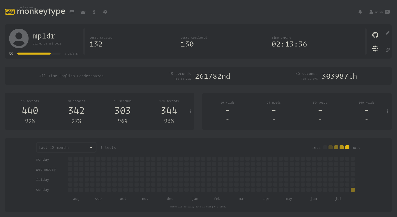Viewport: 397px width, 217px height.
Task: Click the darkest legend swatch next to 'less'
Action: [x=325, y=147]
